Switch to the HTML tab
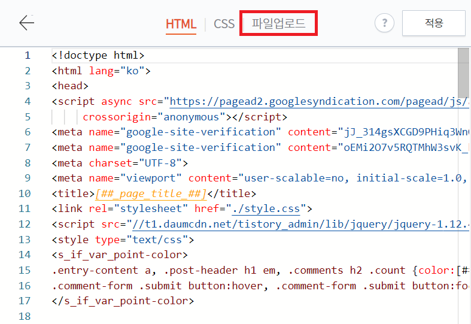The image size is (471, 324). click(181, 24)
